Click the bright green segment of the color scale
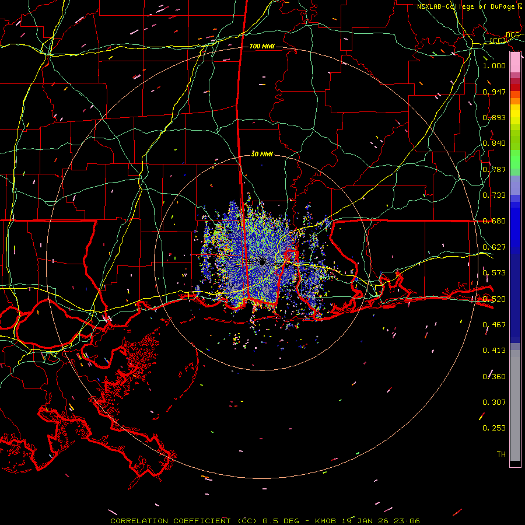 pos(515,159)
